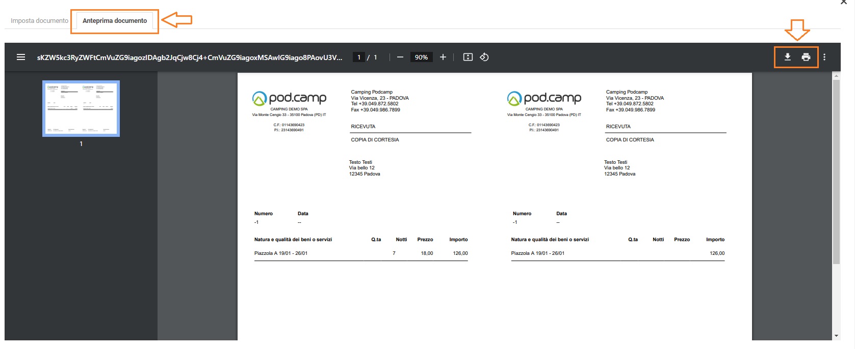This screenshot has height=349, width=855.
Task: Open the PDF viewer more actions menu
Action: [824, 57]
